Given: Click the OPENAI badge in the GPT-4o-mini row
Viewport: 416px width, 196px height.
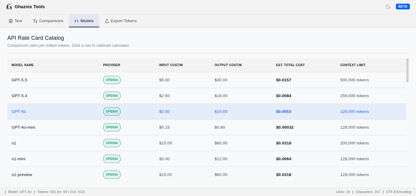Looking at the screenshot, I should coord(112,127).
